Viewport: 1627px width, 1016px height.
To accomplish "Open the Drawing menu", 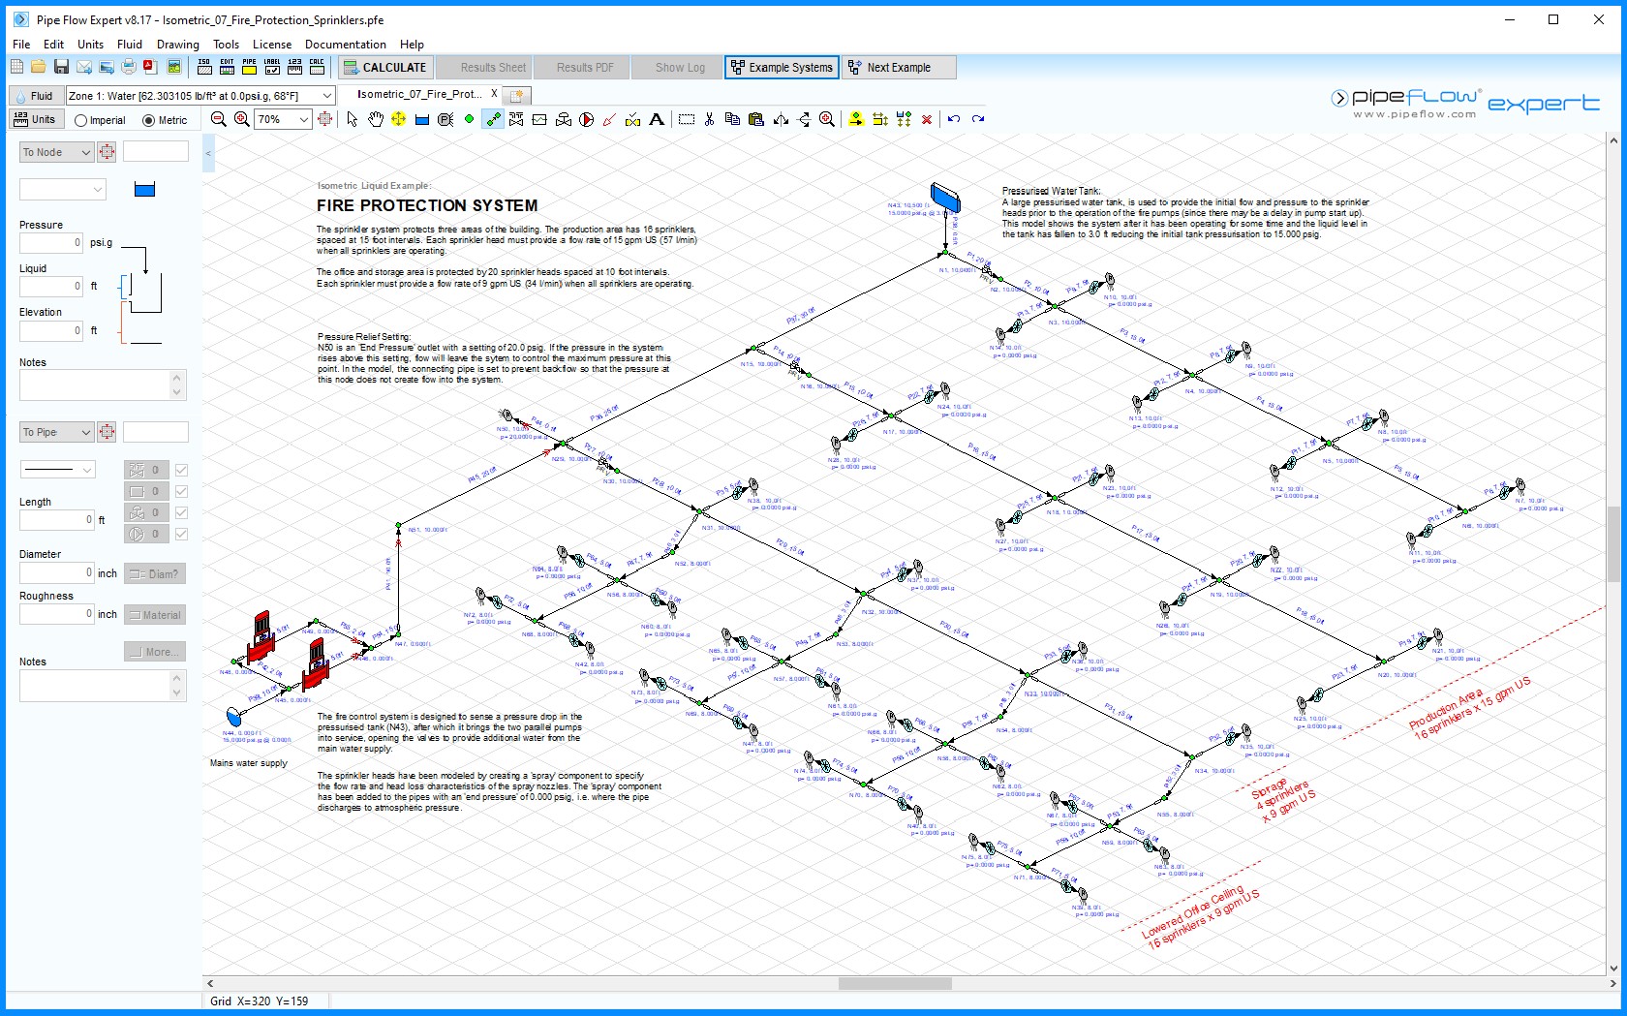I will 177,44.
